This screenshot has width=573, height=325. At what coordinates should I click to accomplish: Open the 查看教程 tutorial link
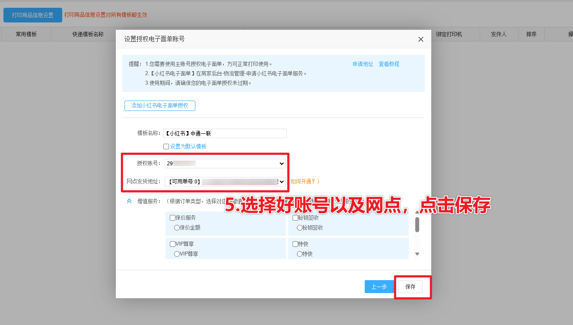coord(389,64)
